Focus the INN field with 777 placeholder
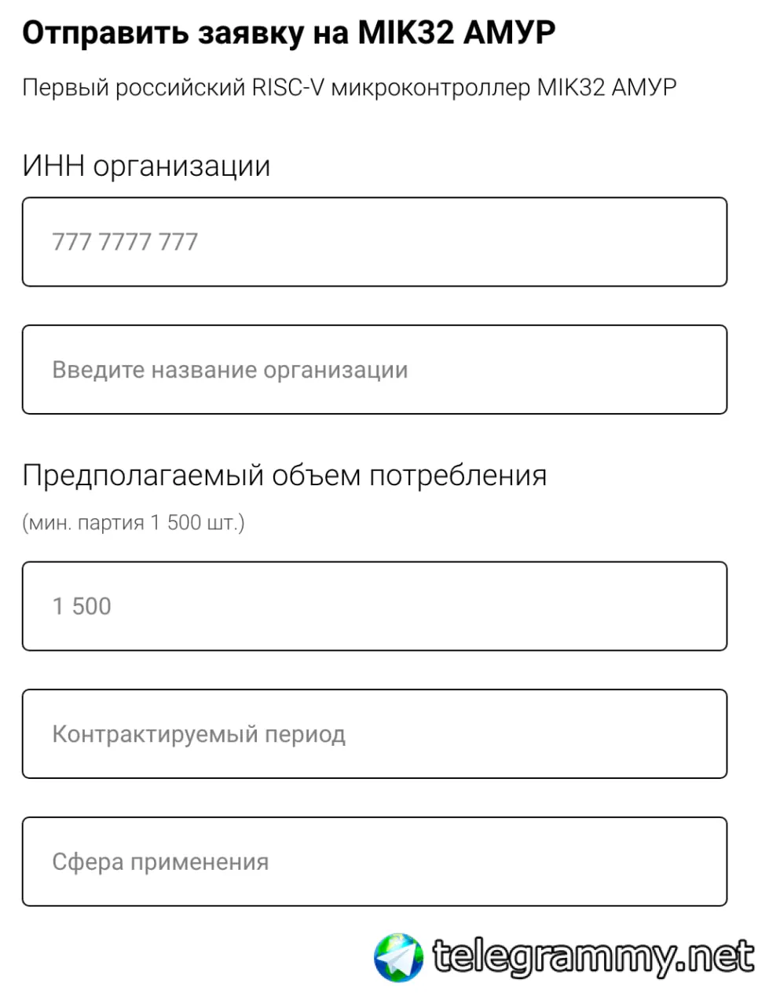Viewport: 769px width, 1005px height. [374, 242]
